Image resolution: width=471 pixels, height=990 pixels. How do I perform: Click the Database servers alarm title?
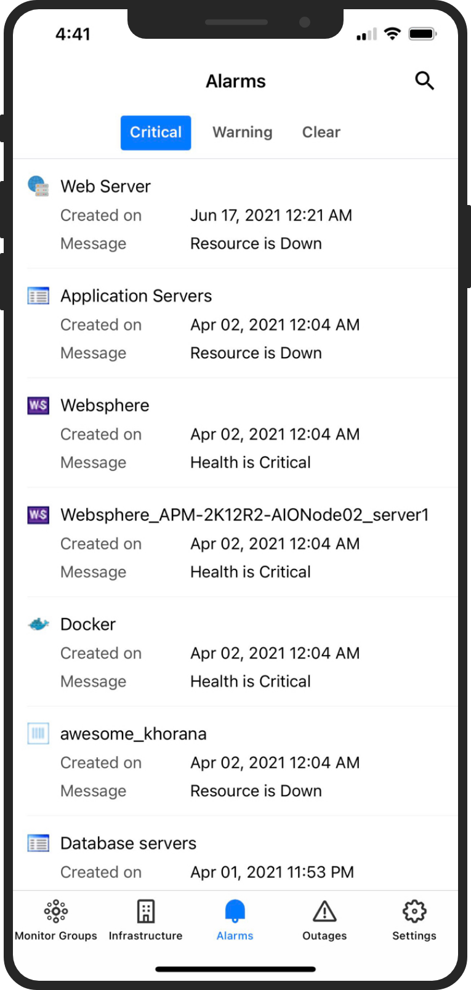[x=128, y=843]
